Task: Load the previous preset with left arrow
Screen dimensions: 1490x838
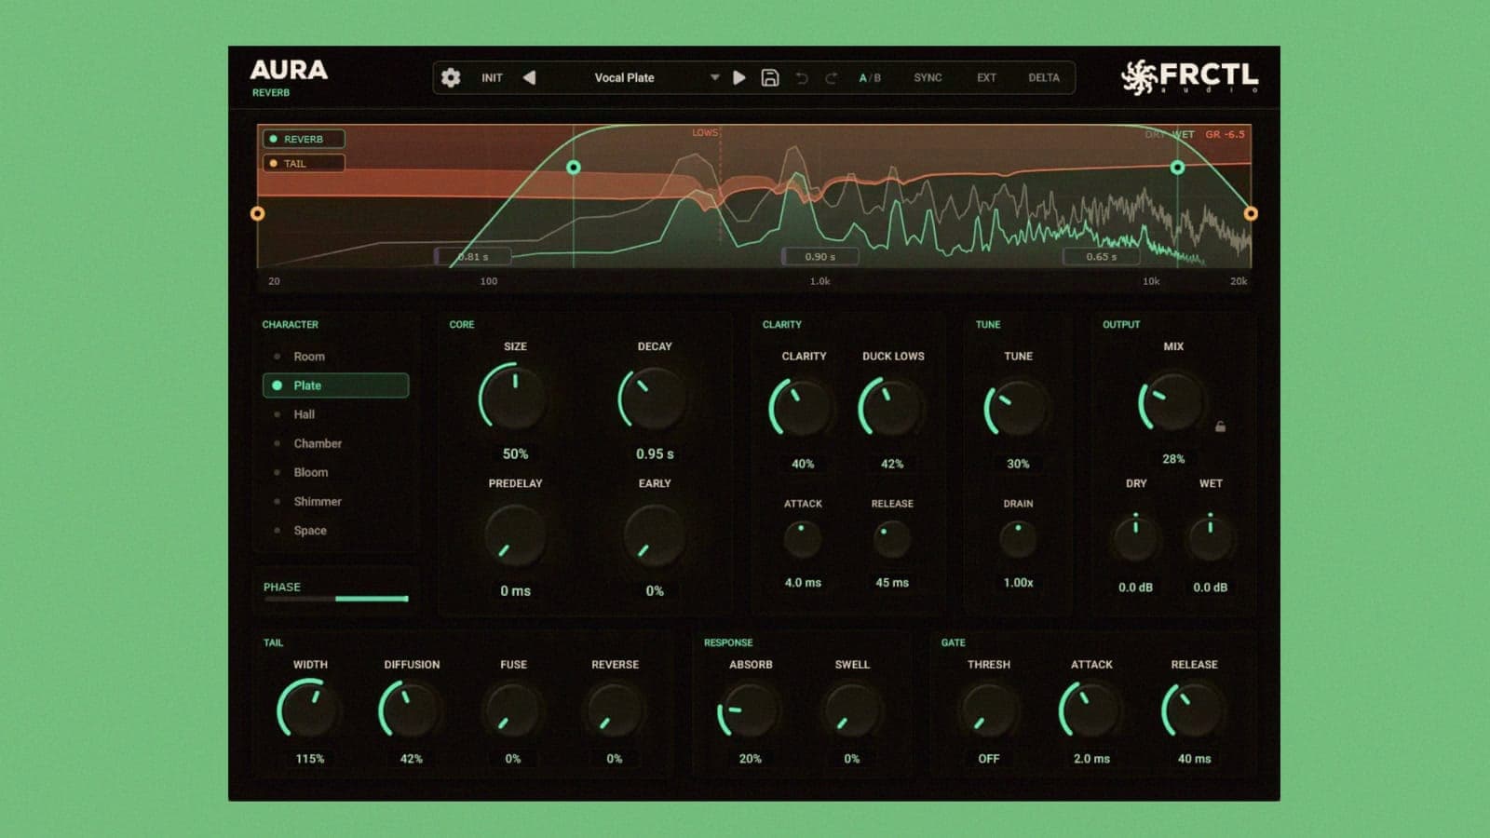Action: (529, 77)
